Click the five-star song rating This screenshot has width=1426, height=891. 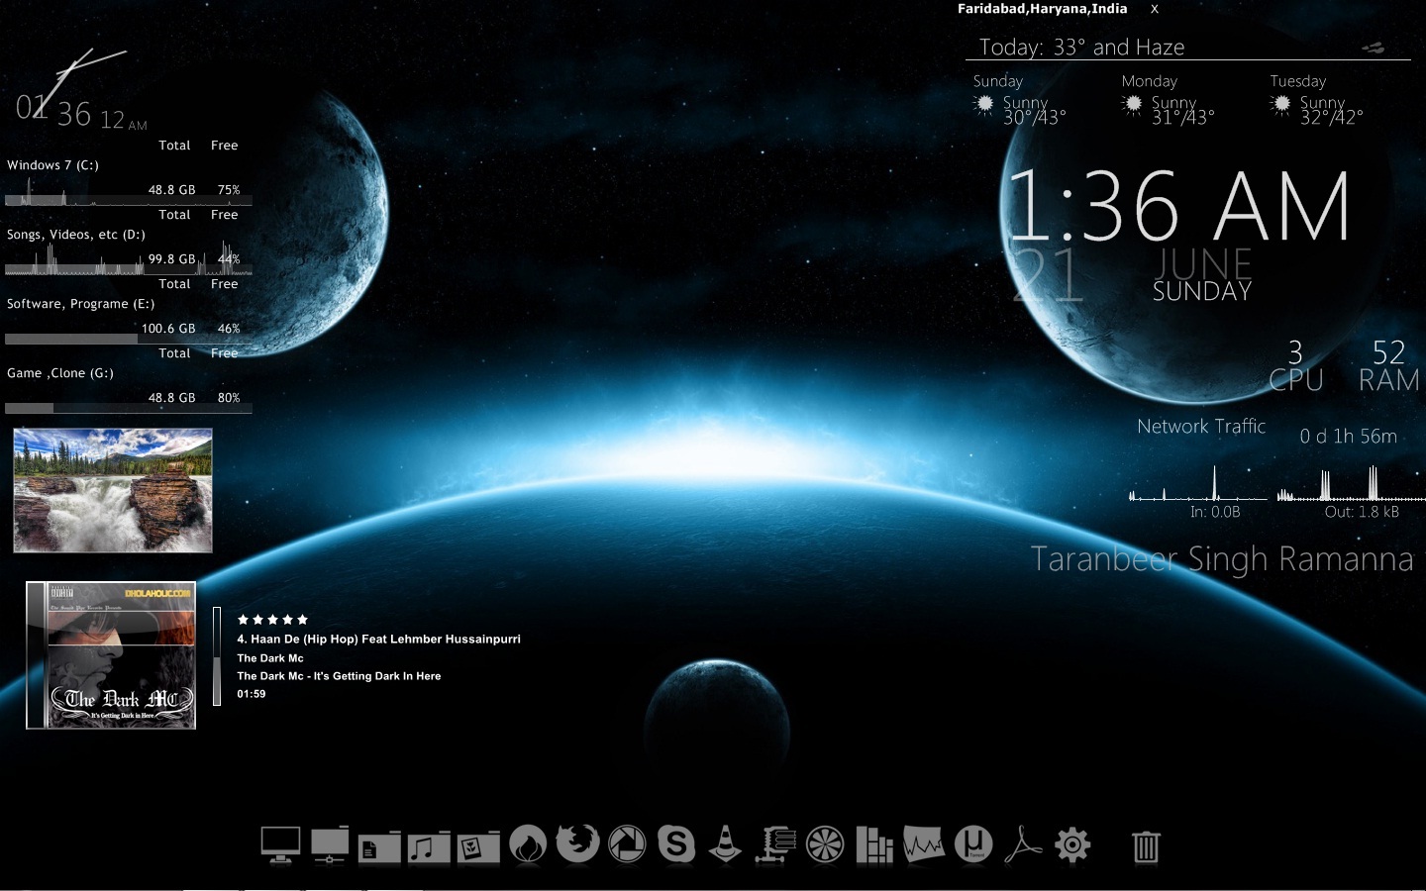pyautogui.click(x=272, y=619)
